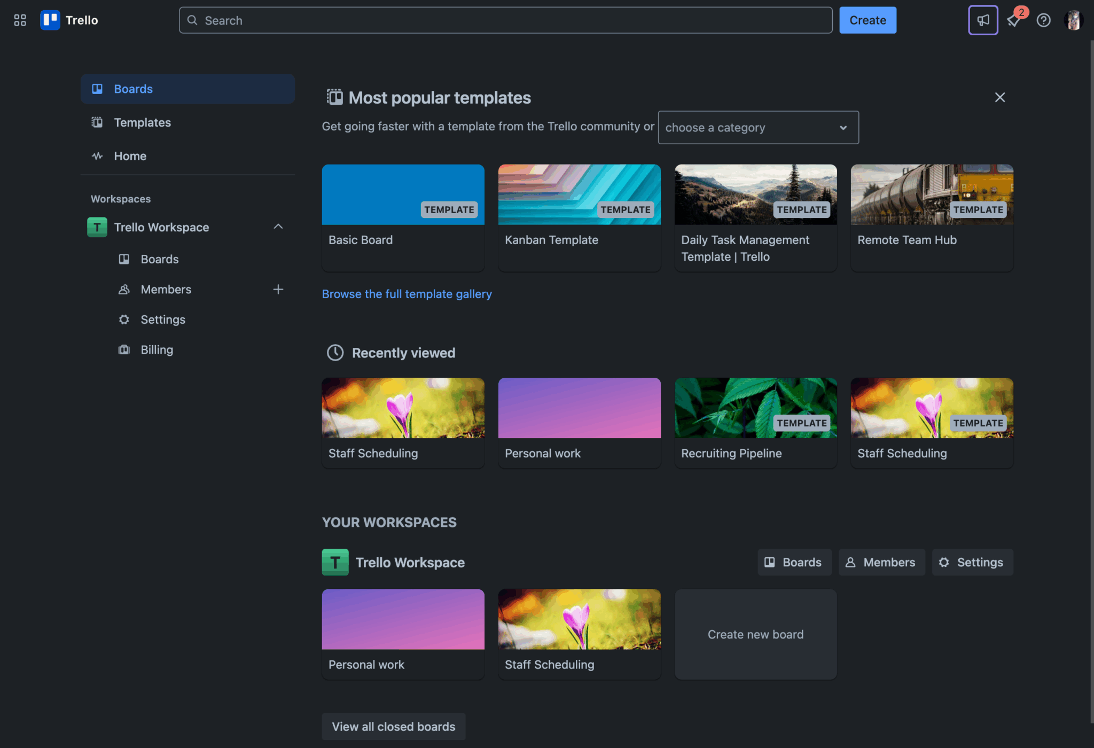This screenshot has width=1094, height=748.
Task: Open notifications via the bell icon
Action: pyautogui.click(x=1013, y=20)
